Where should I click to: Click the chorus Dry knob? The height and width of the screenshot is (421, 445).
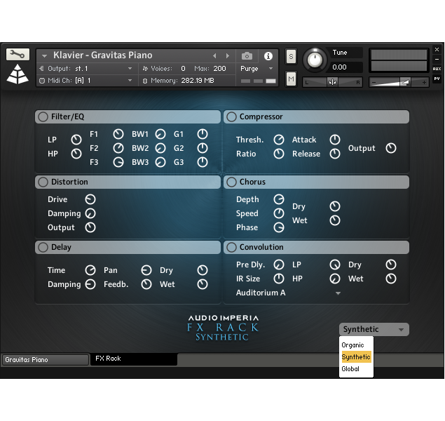[335, 206]
